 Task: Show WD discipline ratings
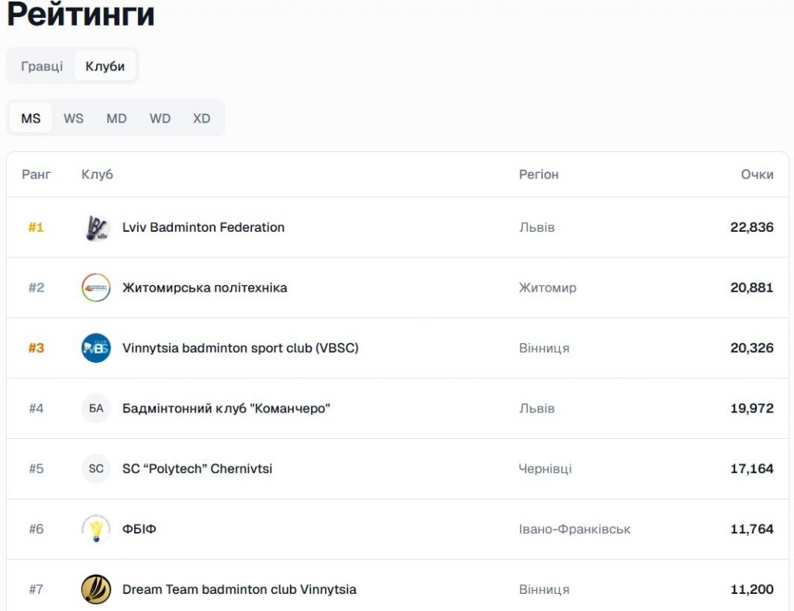[x=160, y=119]
